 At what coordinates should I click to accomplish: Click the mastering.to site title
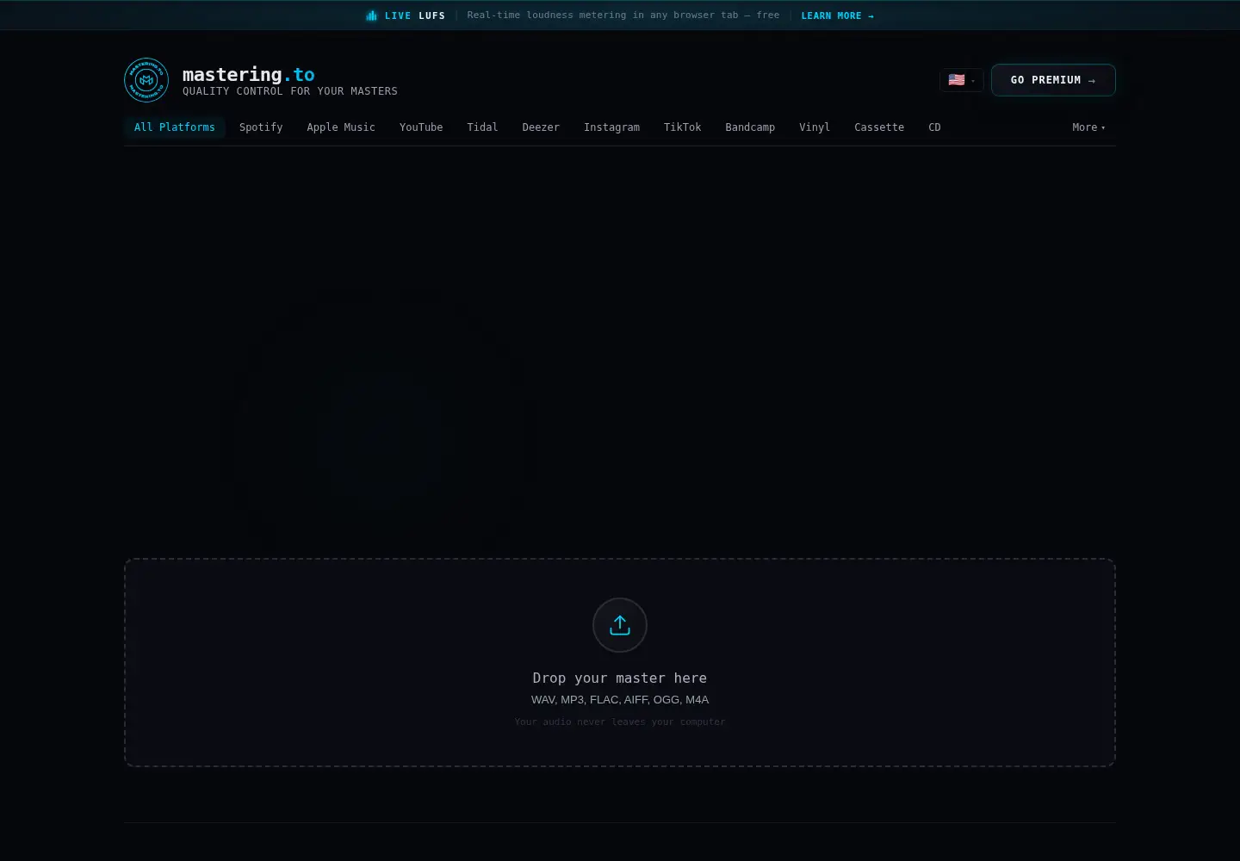pyautogui.click(x=249, y=75)
